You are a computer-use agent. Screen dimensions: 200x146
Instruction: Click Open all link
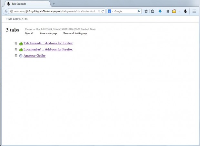click(29, 33)
